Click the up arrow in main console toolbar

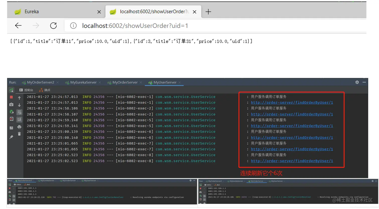19,98
